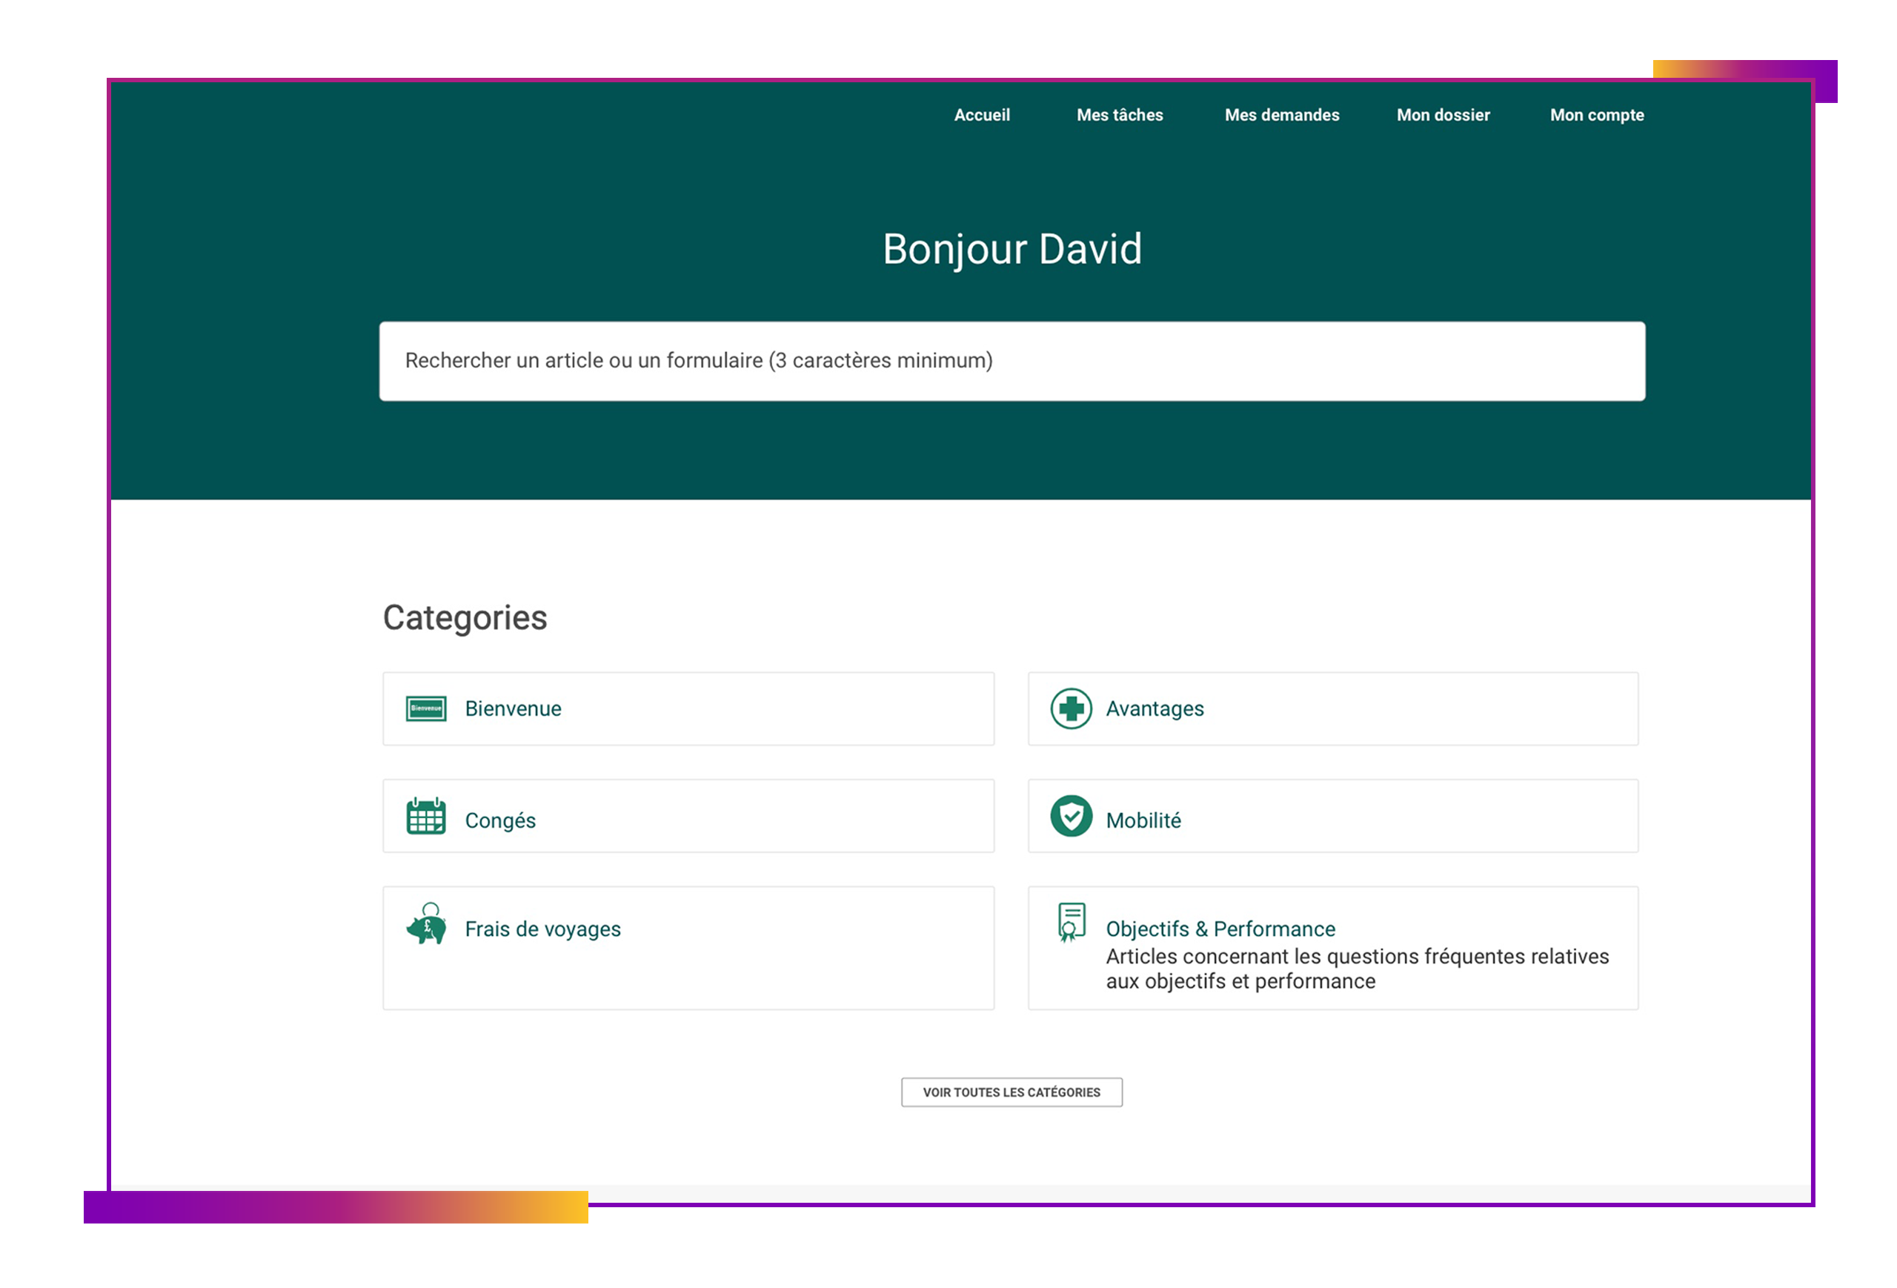The height and width of the screenshot is (1288, 1897).
Task: Click the objectifs et performance description text
Action: (1357, 969)
